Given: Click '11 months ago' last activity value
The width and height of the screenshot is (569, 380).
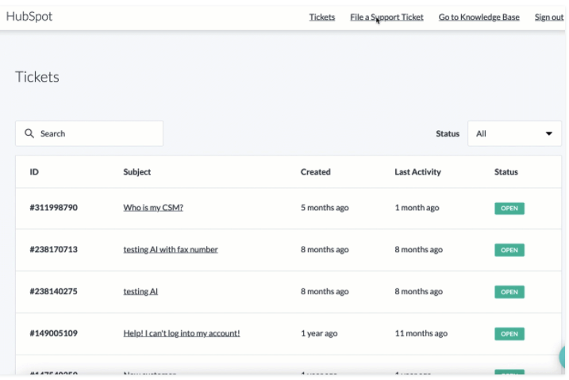Looking at the screenshot, I should (x=421, y=333).
